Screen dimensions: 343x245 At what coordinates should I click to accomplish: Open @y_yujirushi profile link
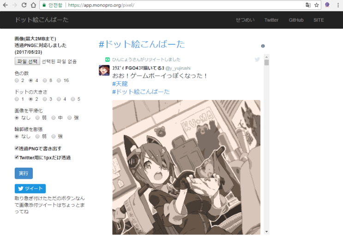point(178,68)
